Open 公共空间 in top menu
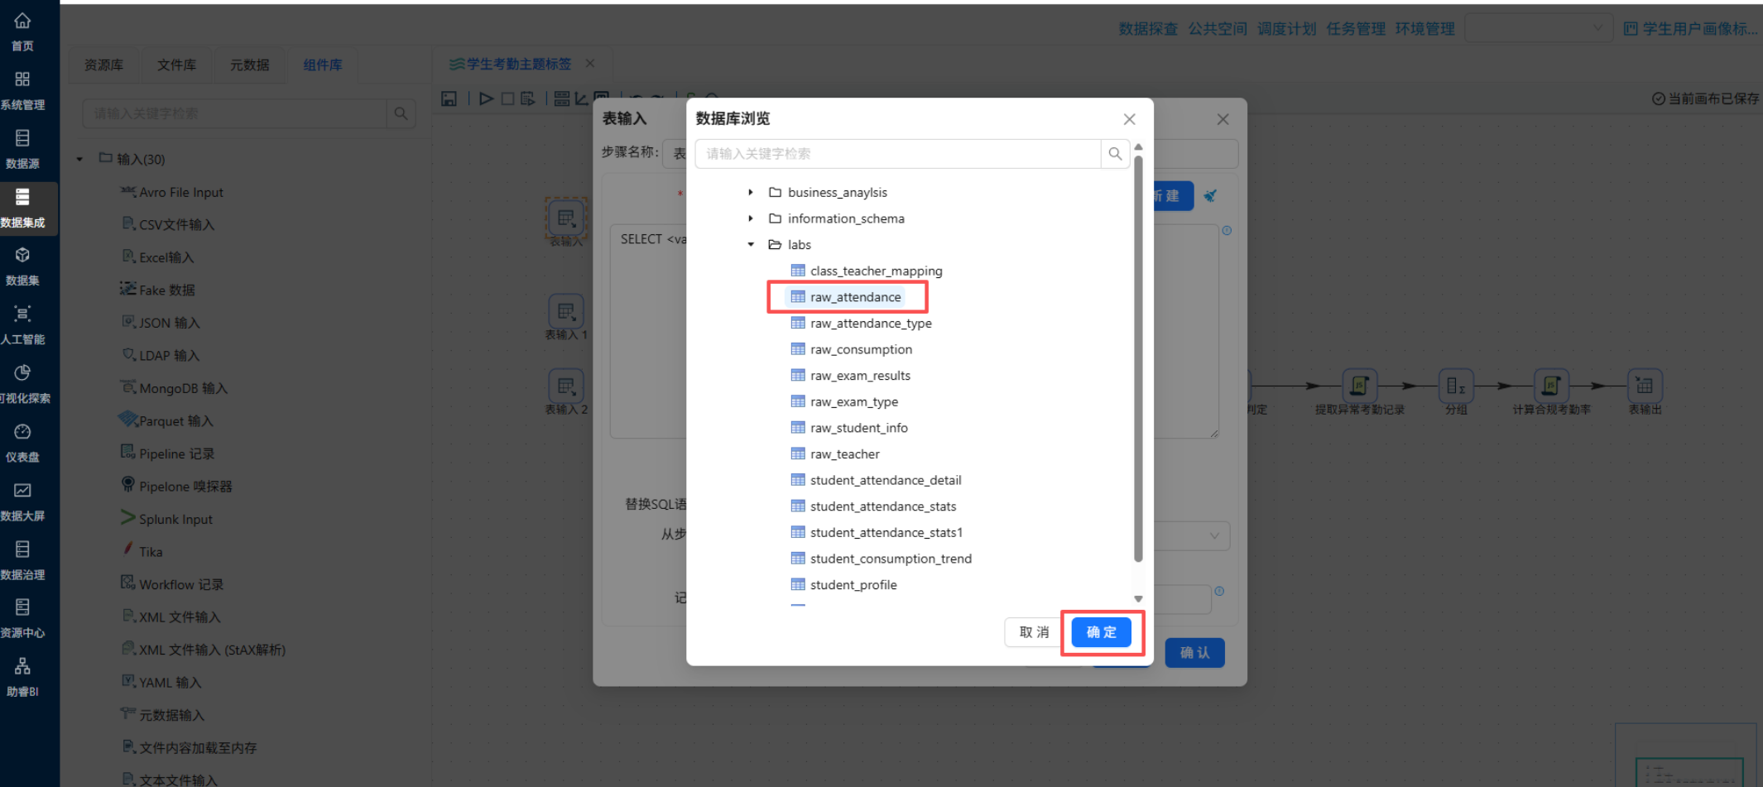The image size is (1763, 787). [x=1218, y=29]
